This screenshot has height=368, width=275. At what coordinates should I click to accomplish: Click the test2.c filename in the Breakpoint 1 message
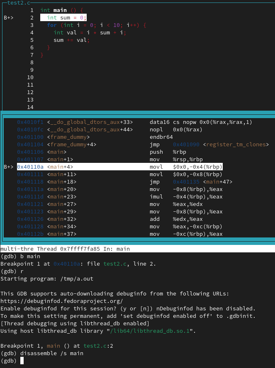[115, 264]
